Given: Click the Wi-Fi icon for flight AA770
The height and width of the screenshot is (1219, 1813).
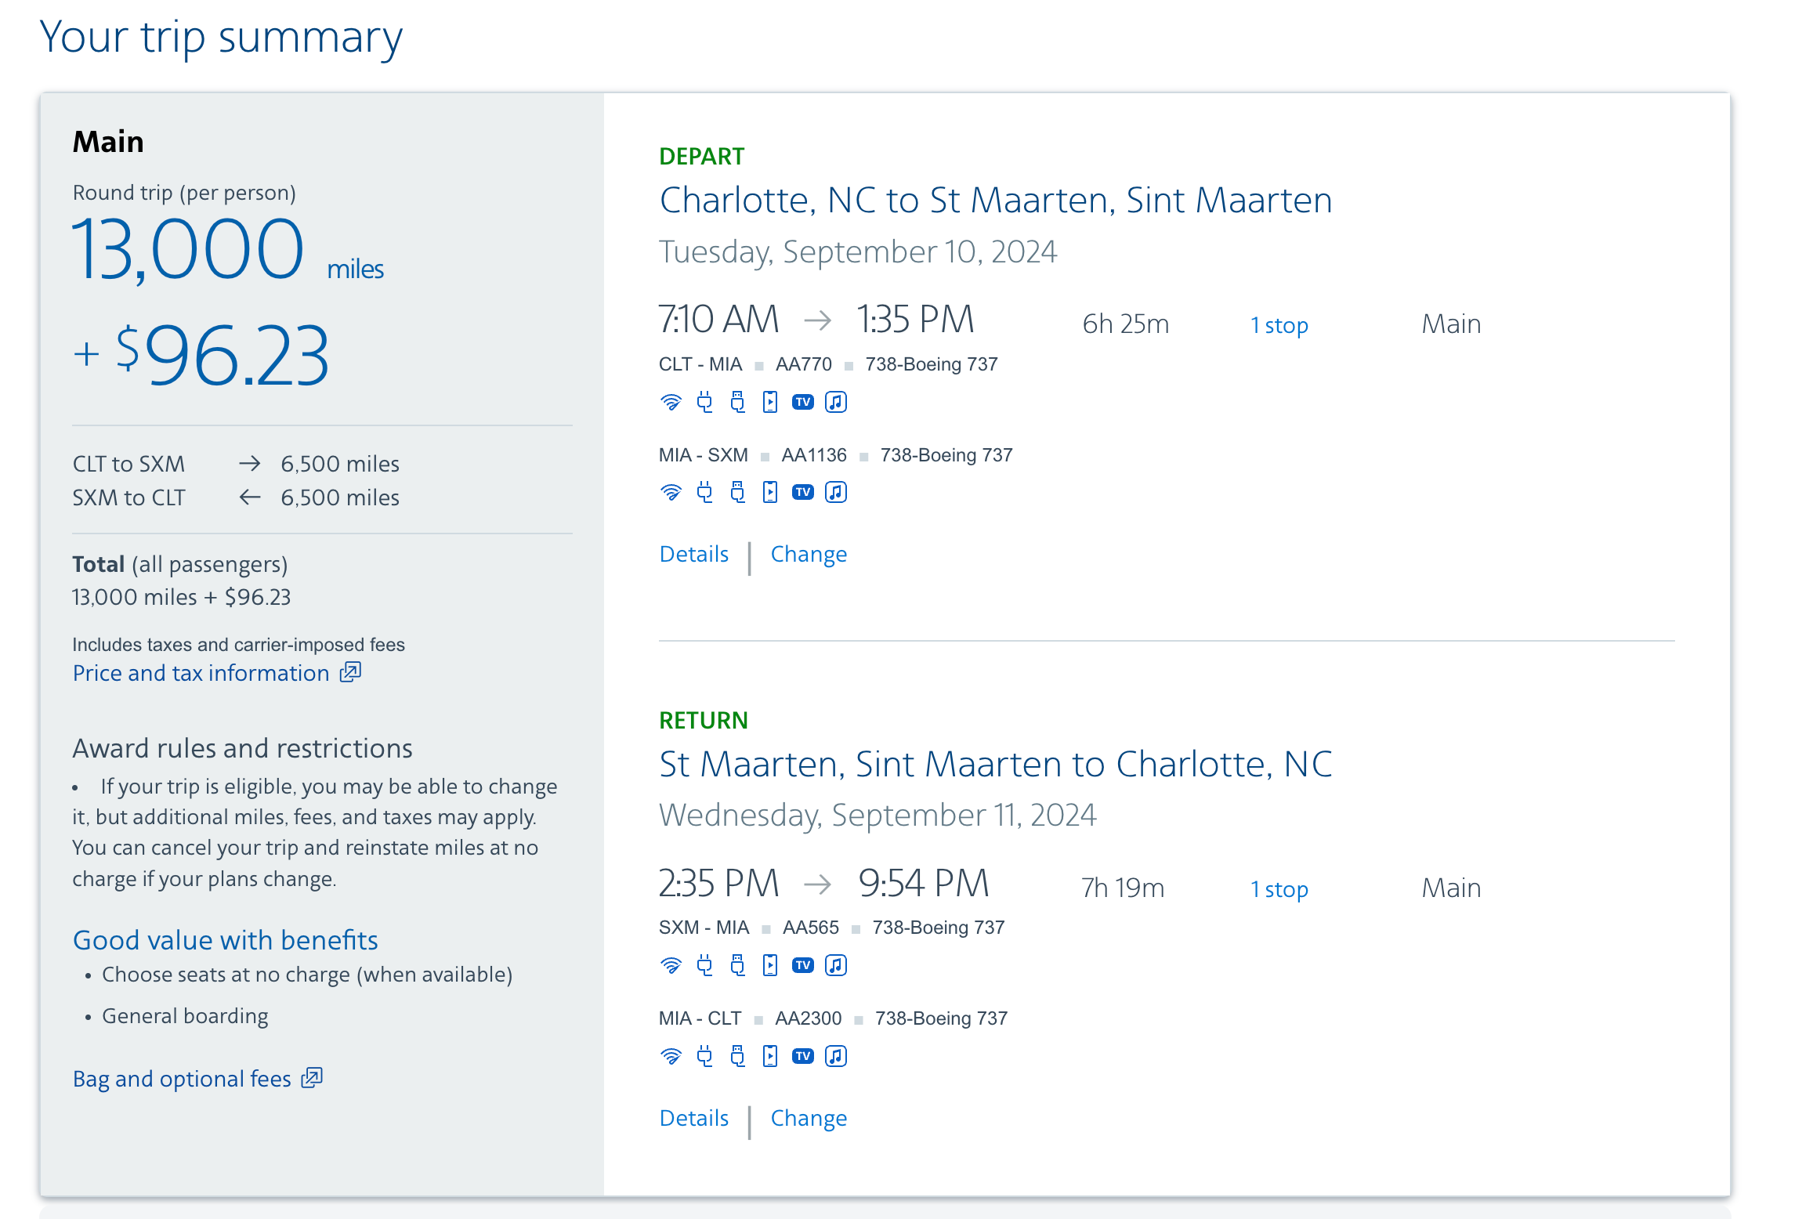Looking at the screenshot, I should 671,403.
